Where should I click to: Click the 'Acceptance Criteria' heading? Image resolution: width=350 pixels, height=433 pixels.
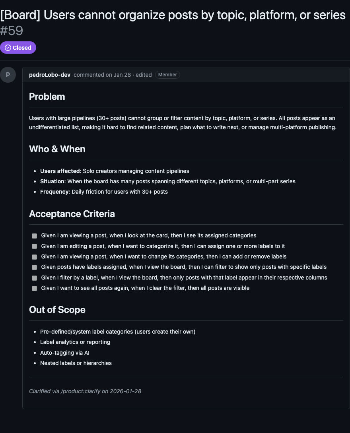coord(72,214)
